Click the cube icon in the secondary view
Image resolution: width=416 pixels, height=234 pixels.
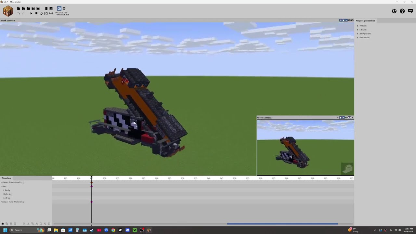[348, 168]
